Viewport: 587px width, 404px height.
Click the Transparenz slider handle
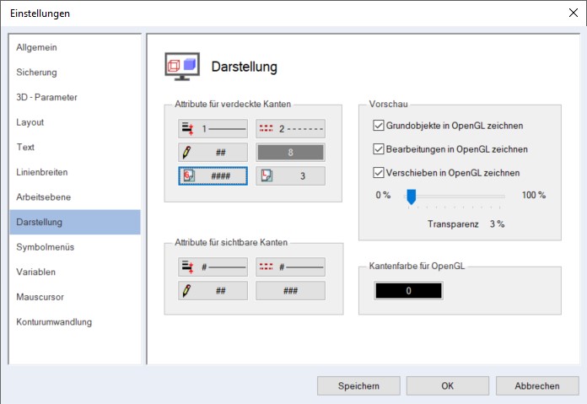411,197
